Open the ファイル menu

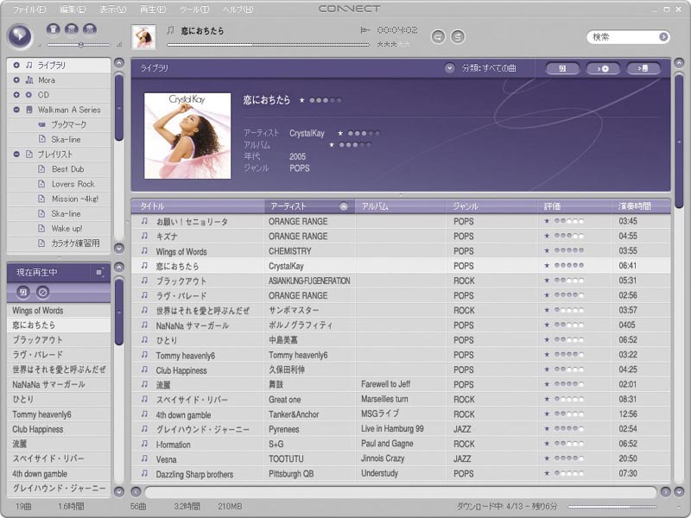coord(30,9)
